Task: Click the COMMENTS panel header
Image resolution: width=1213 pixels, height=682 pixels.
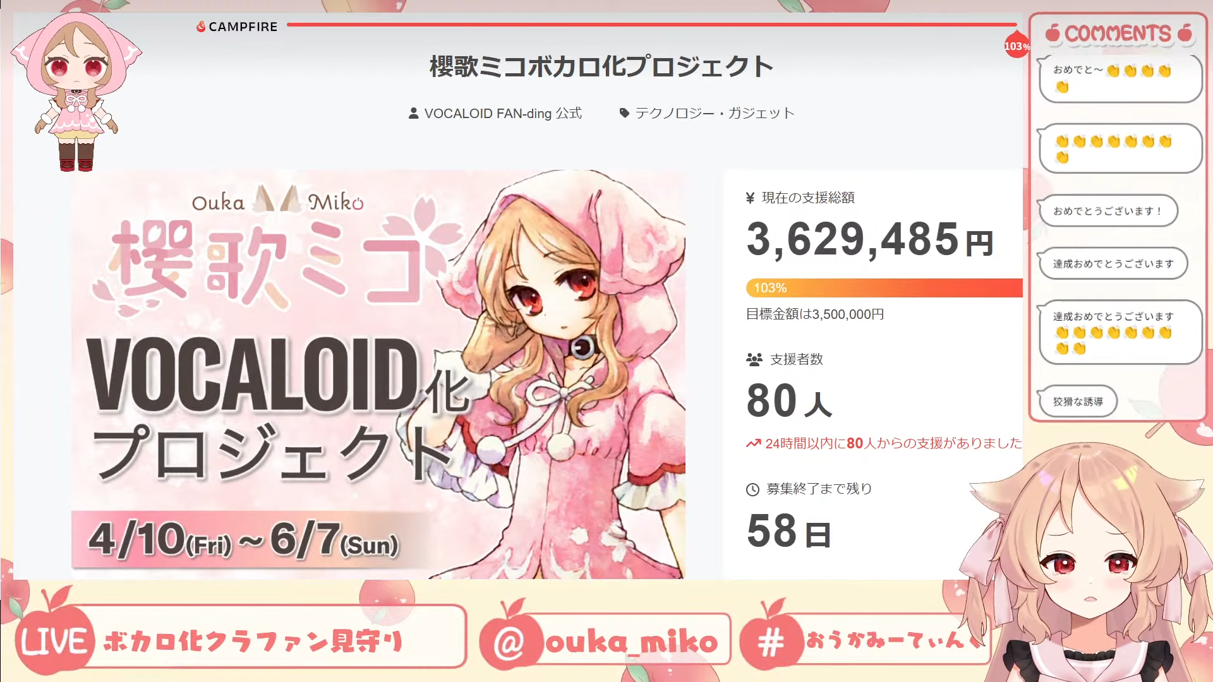Action: 1118,33
